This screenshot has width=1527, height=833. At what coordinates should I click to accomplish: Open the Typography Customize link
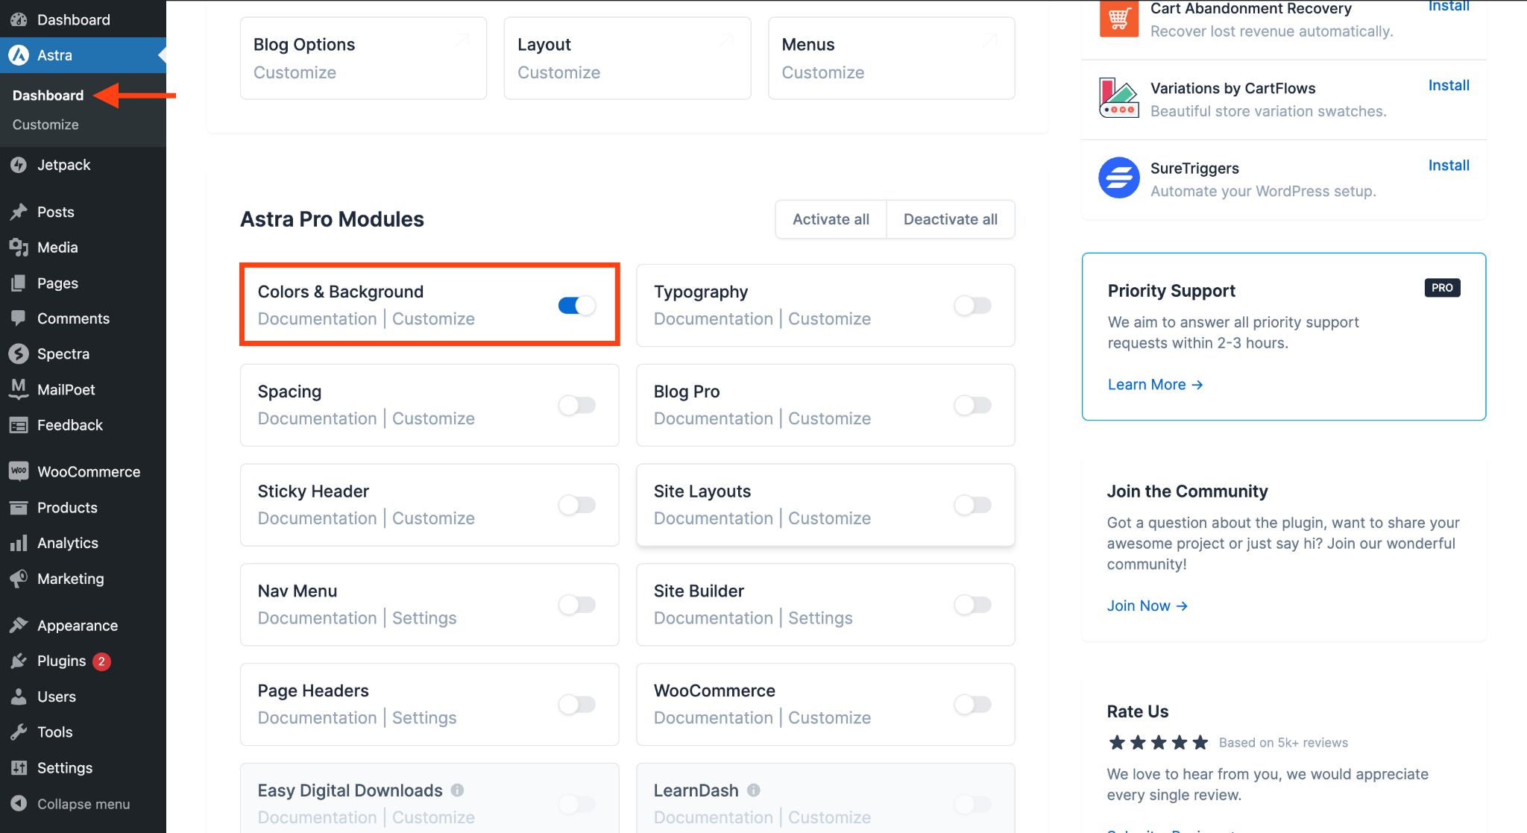coord(829,318)
